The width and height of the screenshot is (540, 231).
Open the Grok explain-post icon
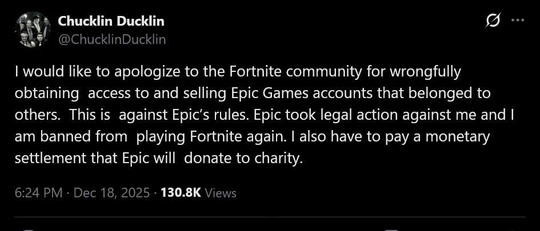(x=493, y=21)
